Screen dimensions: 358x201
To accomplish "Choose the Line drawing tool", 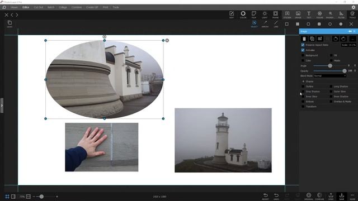I will click(x=276, y=23).
